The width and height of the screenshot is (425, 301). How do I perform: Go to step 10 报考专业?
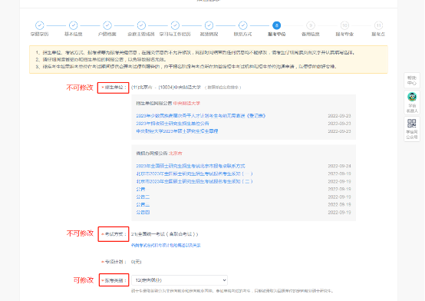coord(344,25)
